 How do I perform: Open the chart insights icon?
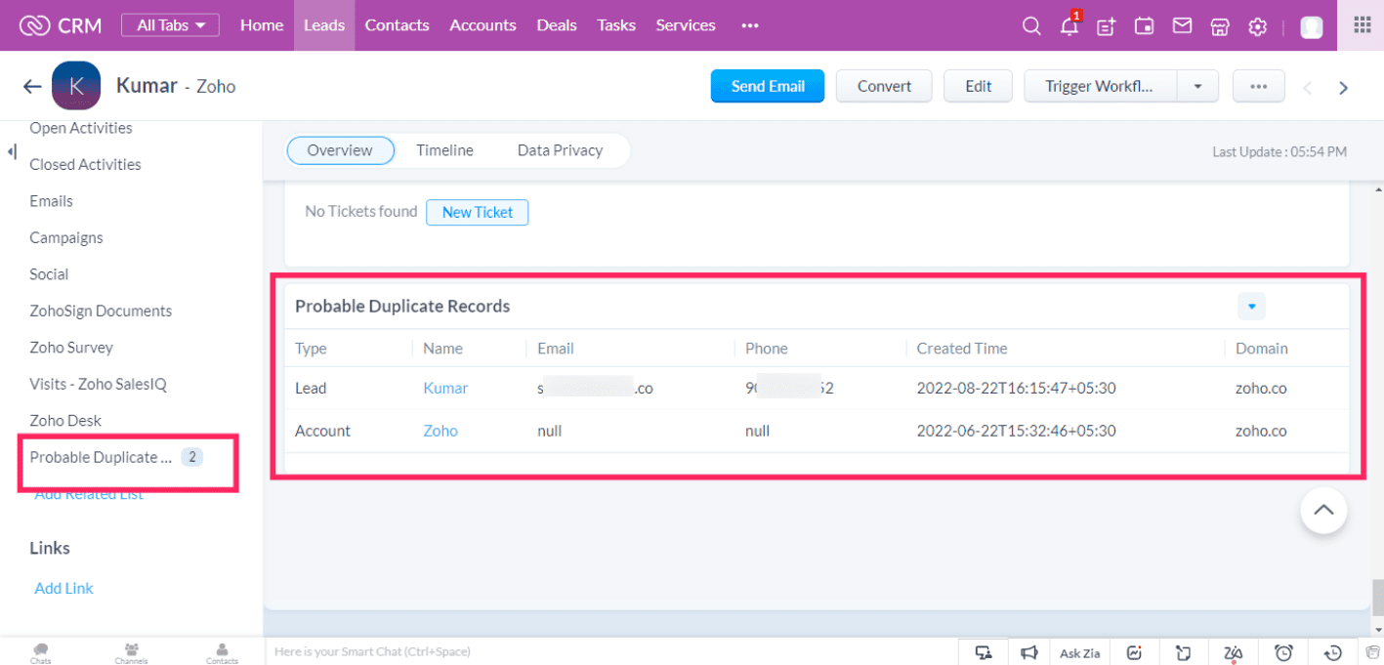click(x=1134, y=652)
